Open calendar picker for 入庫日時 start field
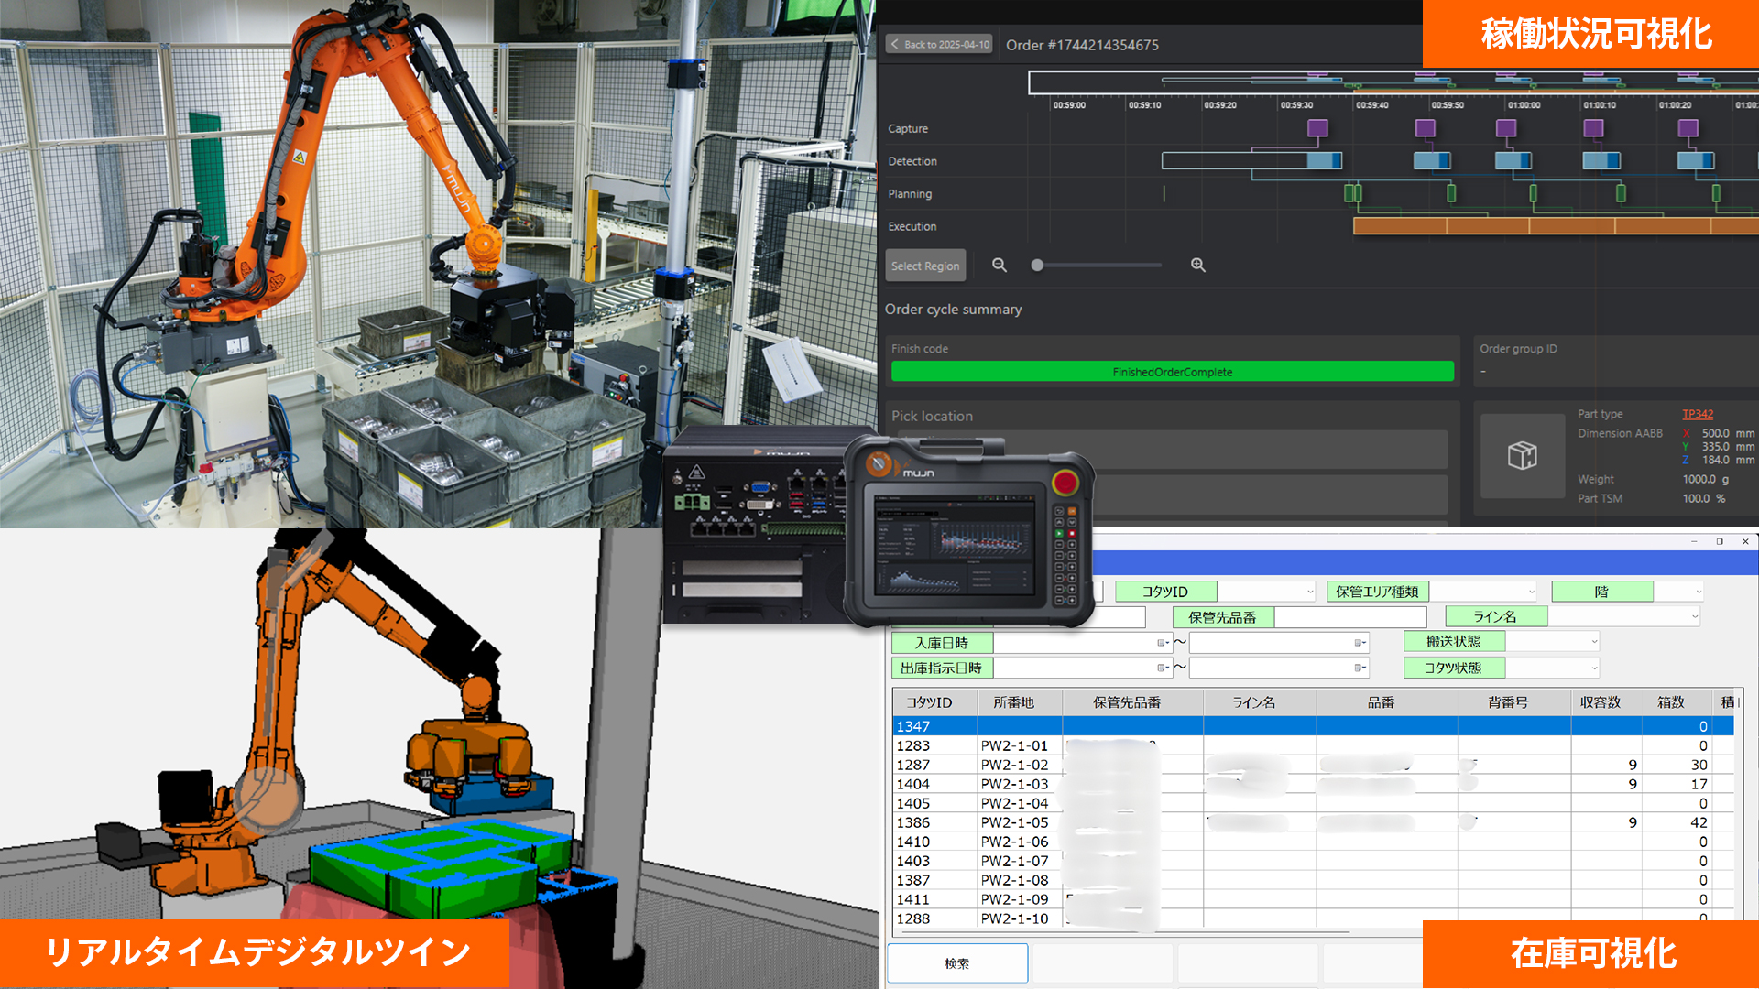The image size is (1759, 989). [x=1163, y=643]
